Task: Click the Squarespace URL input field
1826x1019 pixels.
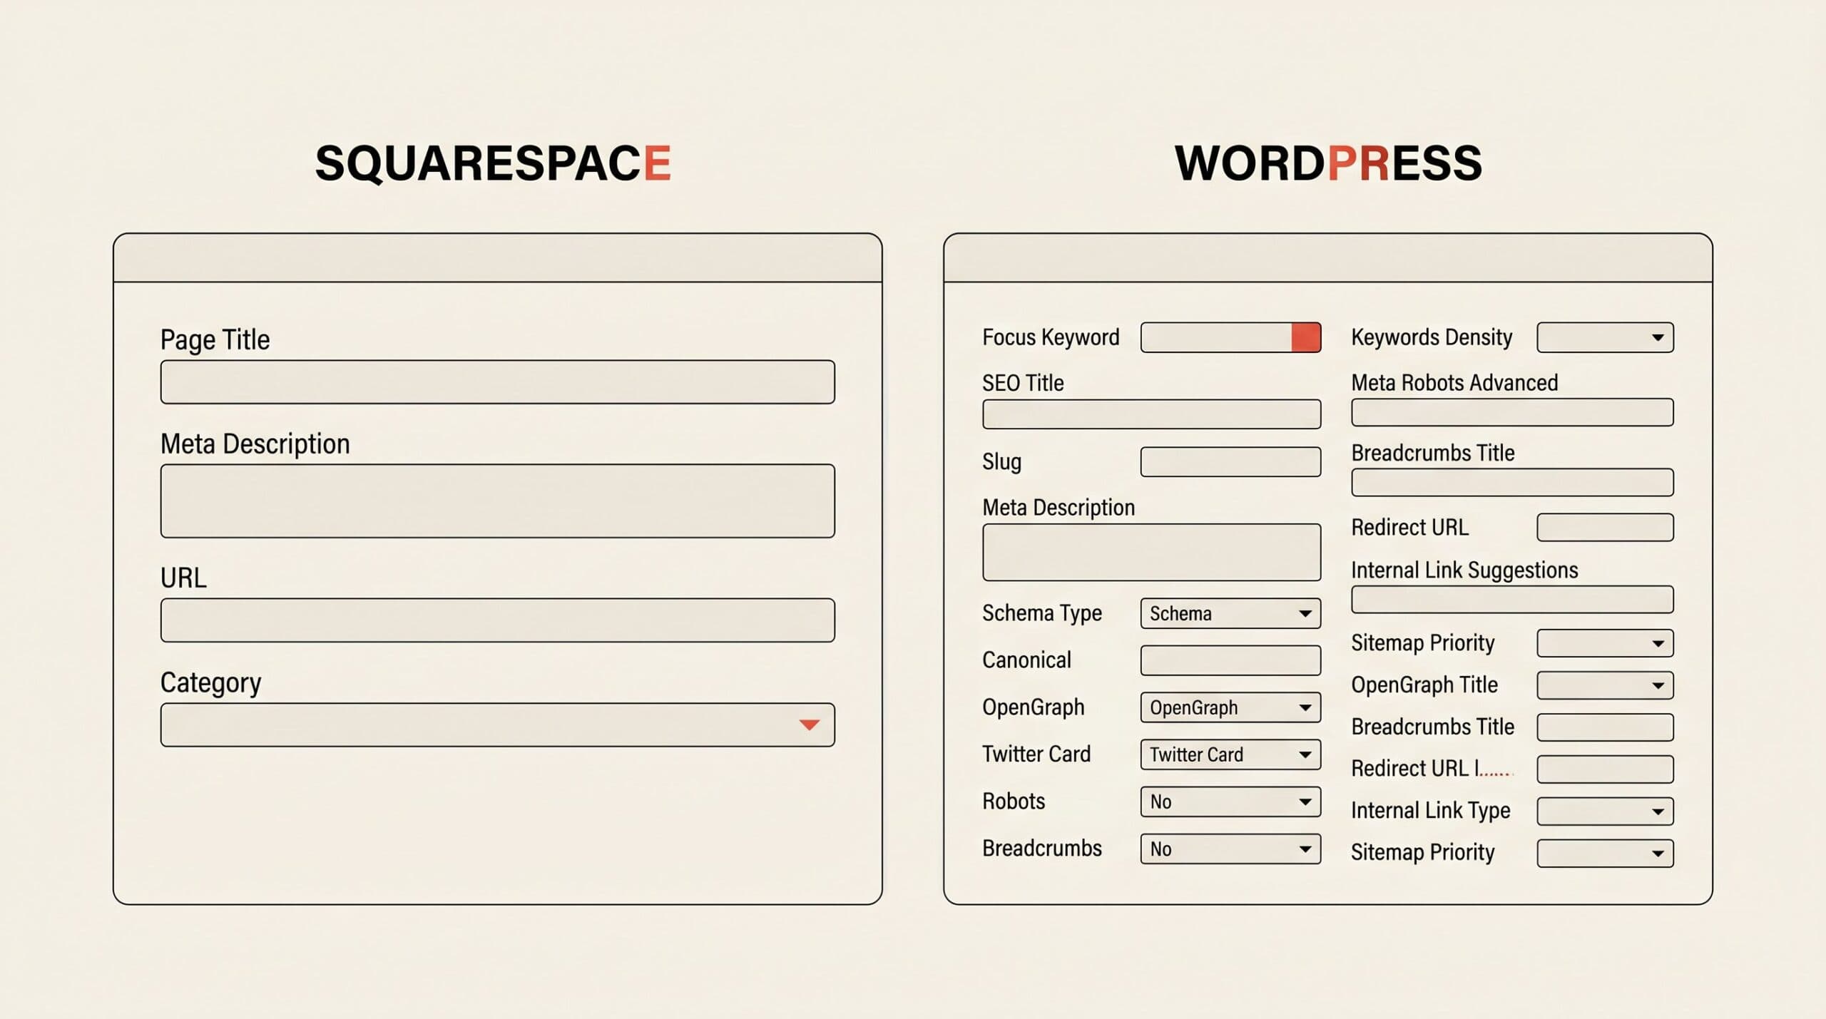Action: [497, 620]
